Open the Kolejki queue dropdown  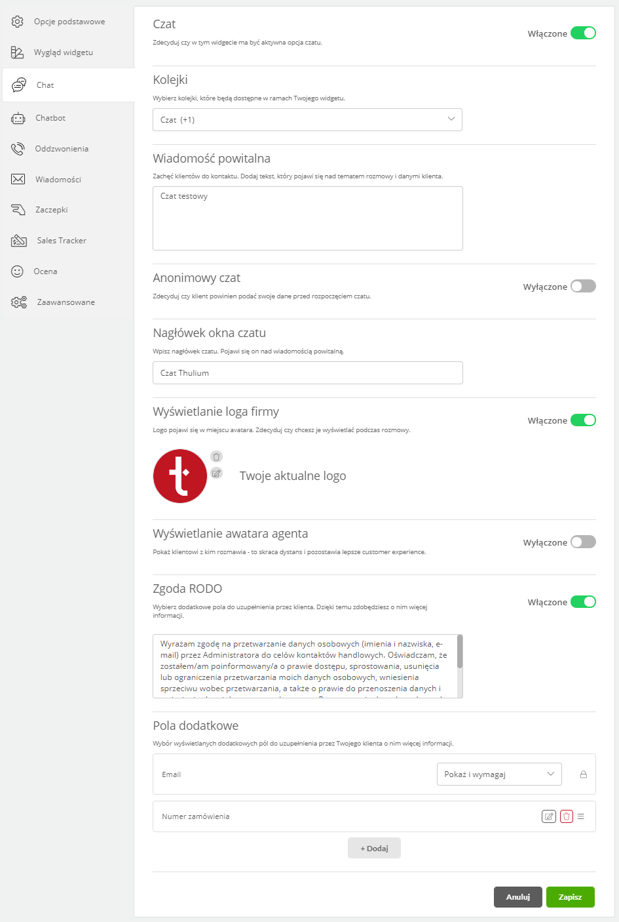[307, 119]
